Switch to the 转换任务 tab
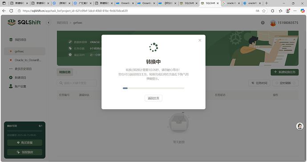 tap(65, 72)
